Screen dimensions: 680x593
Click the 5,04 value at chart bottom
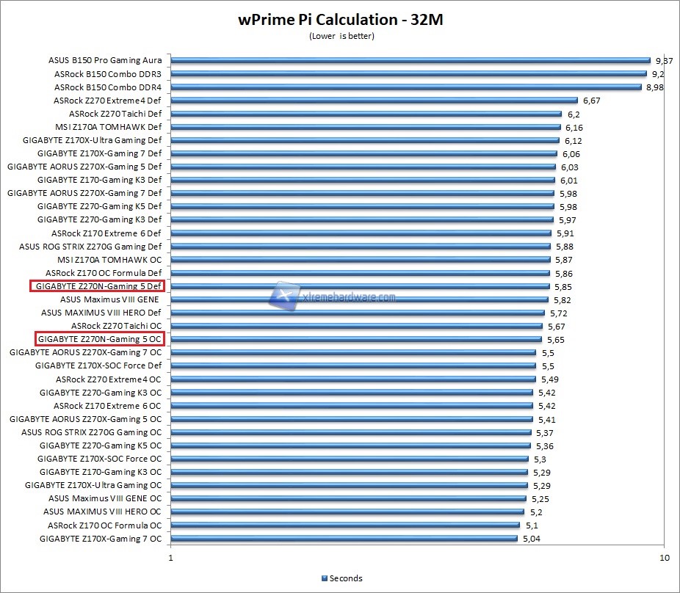point(531,539)
